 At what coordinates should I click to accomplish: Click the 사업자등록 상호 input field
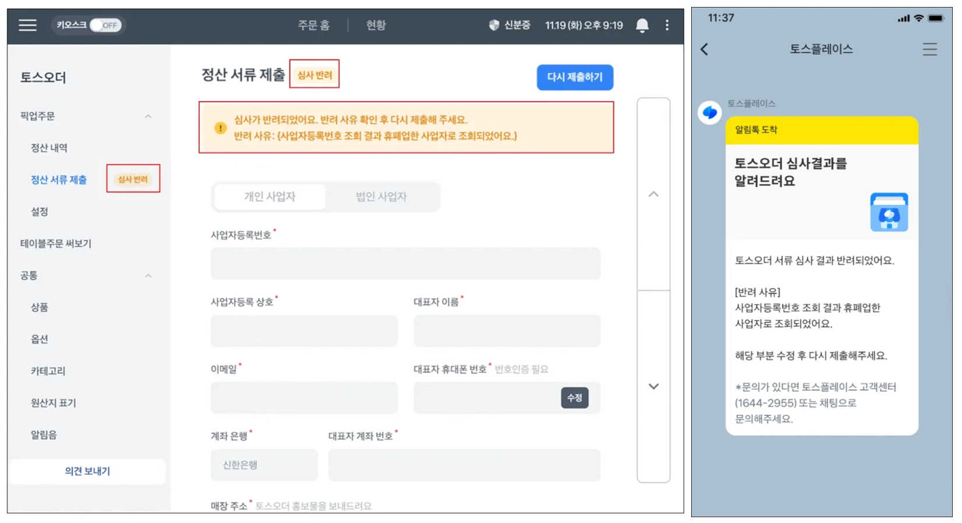(304, 331)
